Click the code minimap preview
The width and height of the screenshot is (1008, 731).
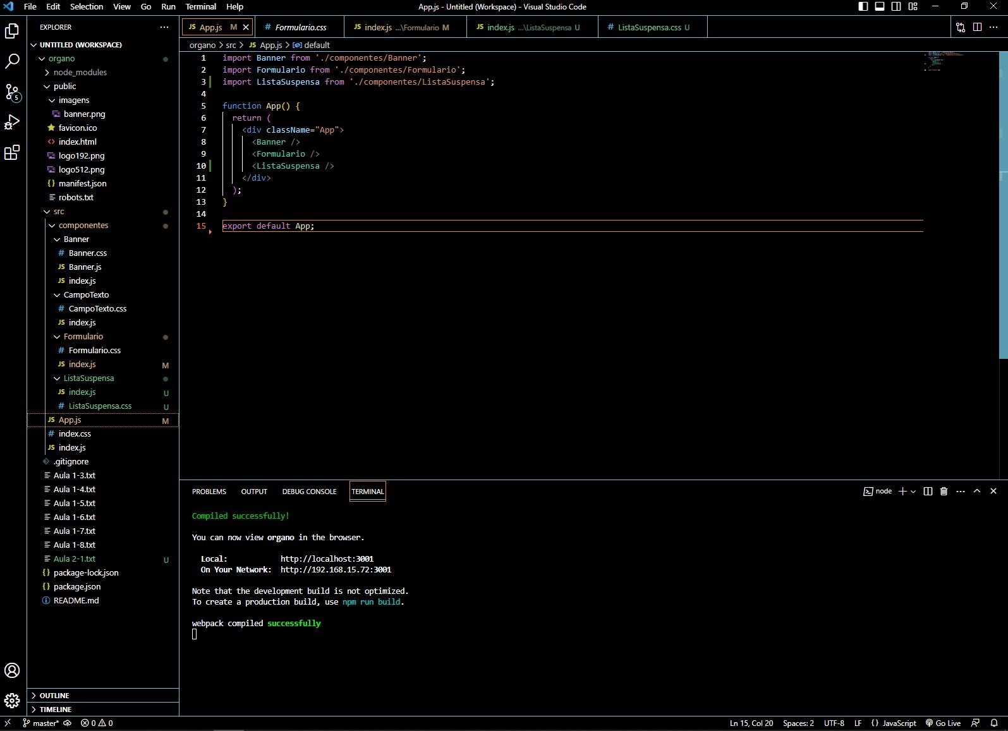[x=945, y=61]
